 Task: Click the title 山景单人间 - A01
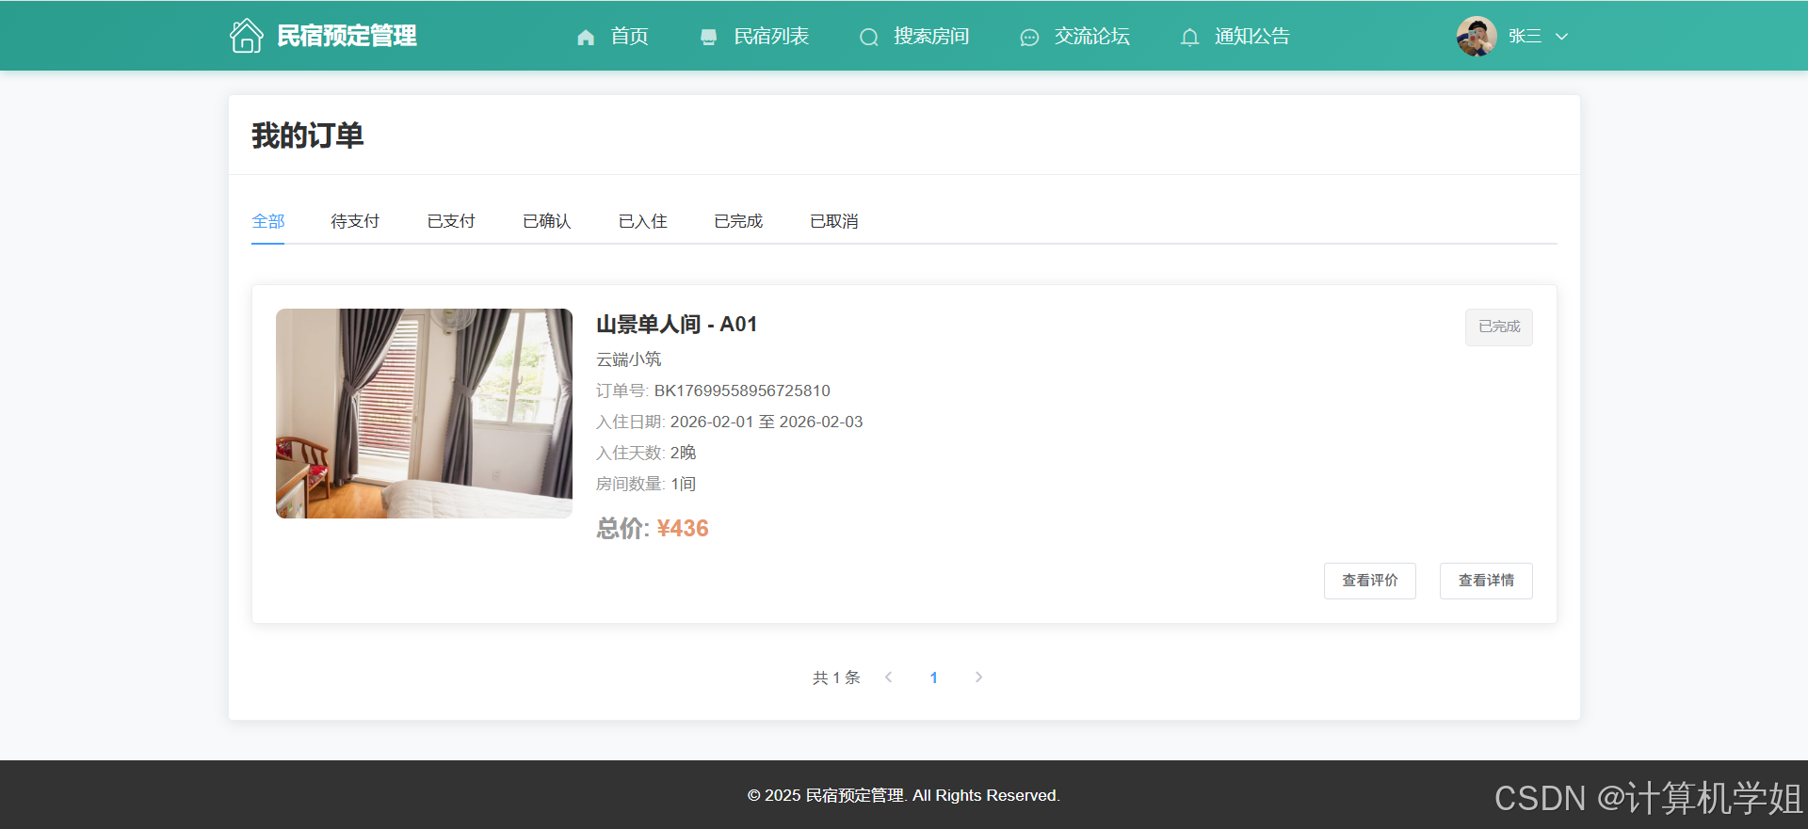(x=676, y=325)
